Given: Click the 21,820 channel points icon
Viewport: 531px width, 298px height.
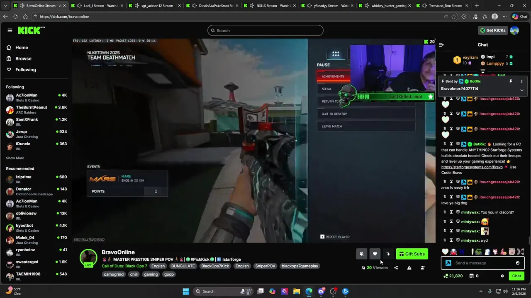Looking at the screenshot, I should [x=446, y=276].
